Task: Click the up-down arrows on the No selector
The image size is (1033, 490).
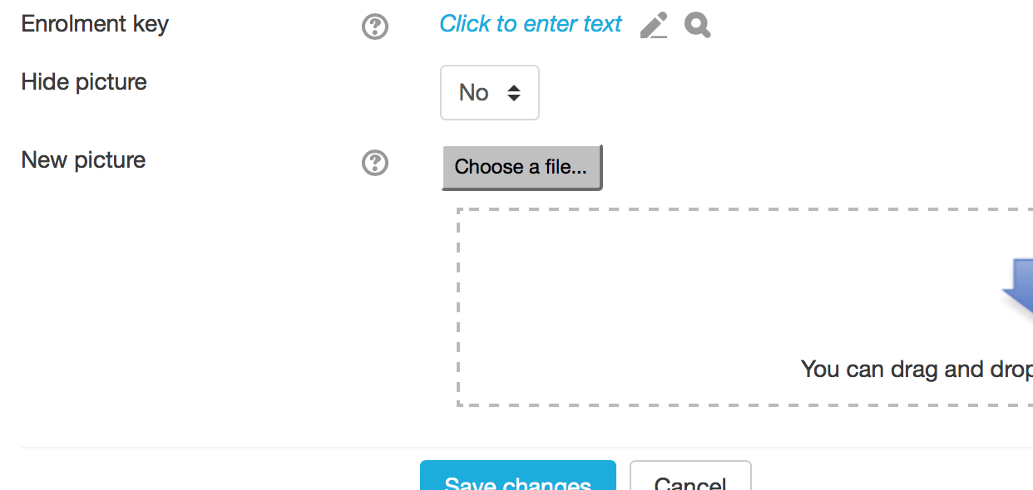Action: (x=514, y=93)
